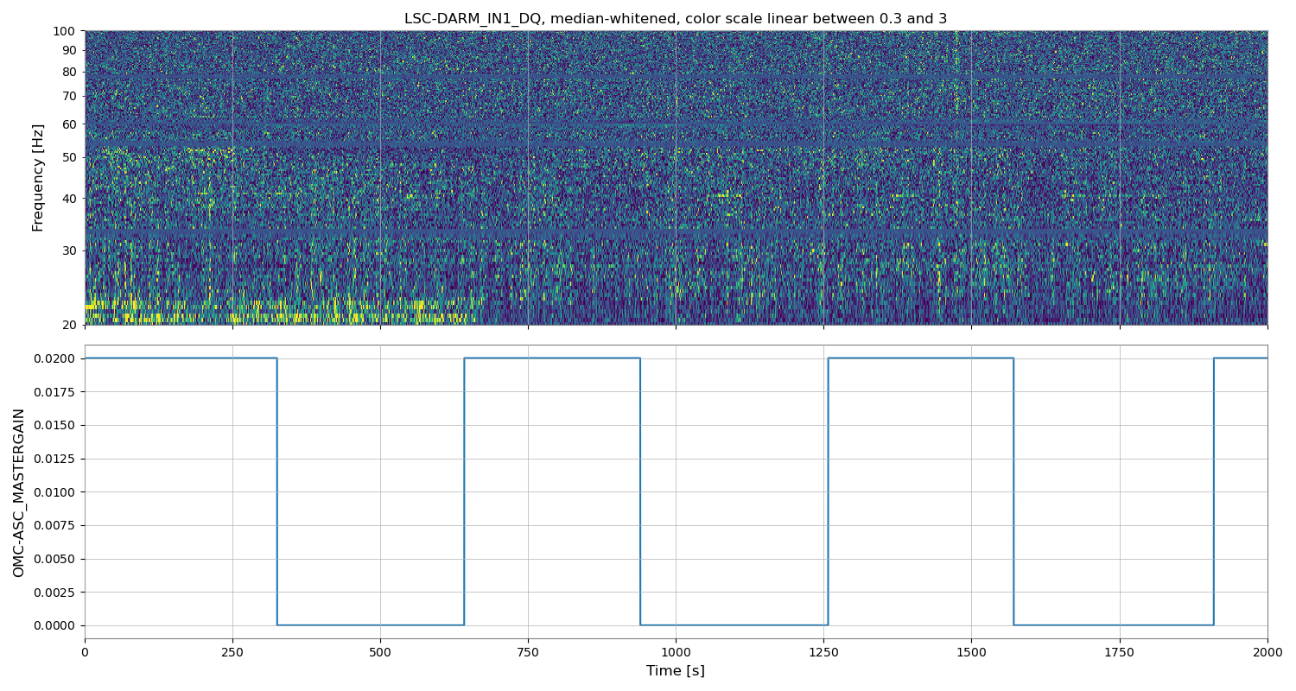The height and width of the screenshot is (691, 1296).
Task: Click the 250 tick label on time axis
Action: coord(232,651)
